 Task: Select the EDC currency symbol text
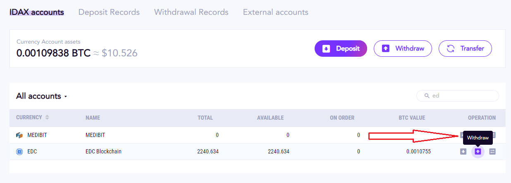[x=32, y=151]
